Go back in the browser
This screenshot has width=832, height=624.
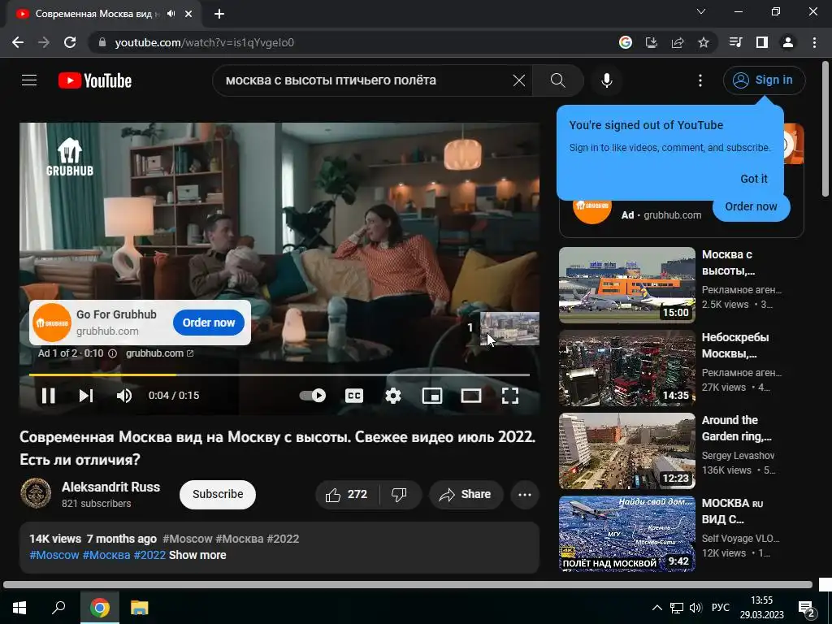tap(18, 42)
